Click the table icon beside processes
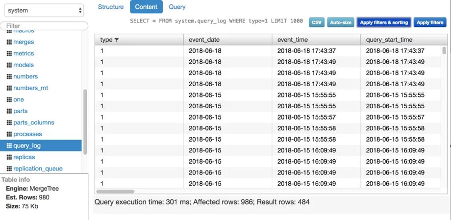This screenshot has height=220, width=451. tap(9, 134)
